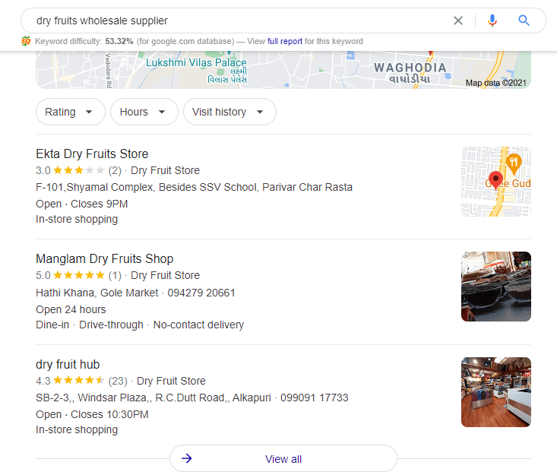
Task: Open Manglam Dry Fruits Shop photo
Action: click(x=496, y=287)
